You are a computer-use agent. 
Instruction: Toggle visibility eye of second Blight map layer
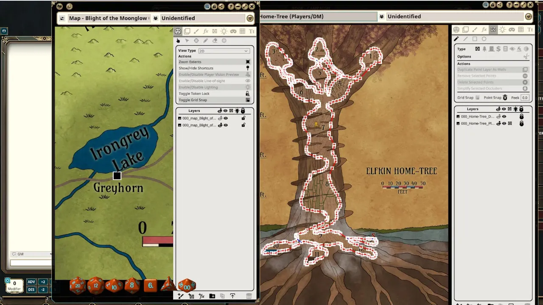pyautogui.click(x=226, y=125)
